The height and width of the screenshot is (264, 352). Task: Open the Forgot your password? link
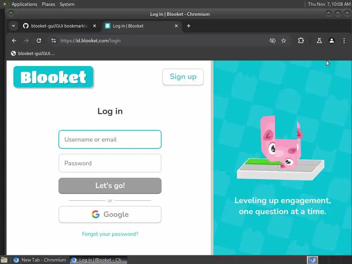click(110, 234)
